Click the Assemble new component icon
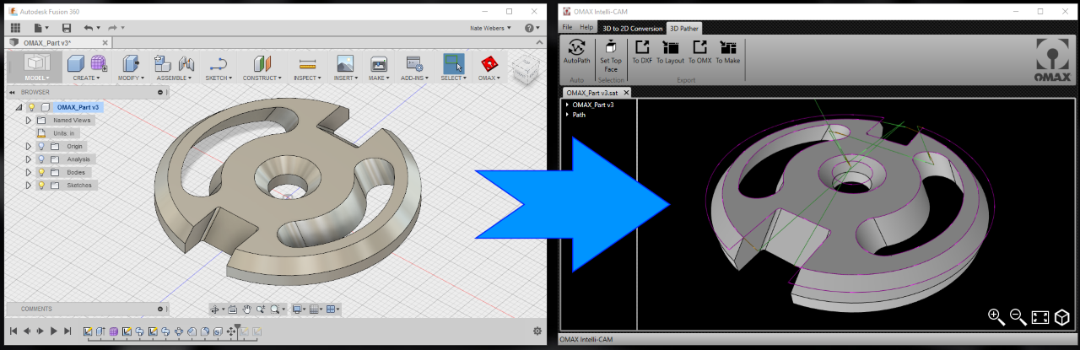This screenshot has width=1080, height=350. (x=163, y=63)
